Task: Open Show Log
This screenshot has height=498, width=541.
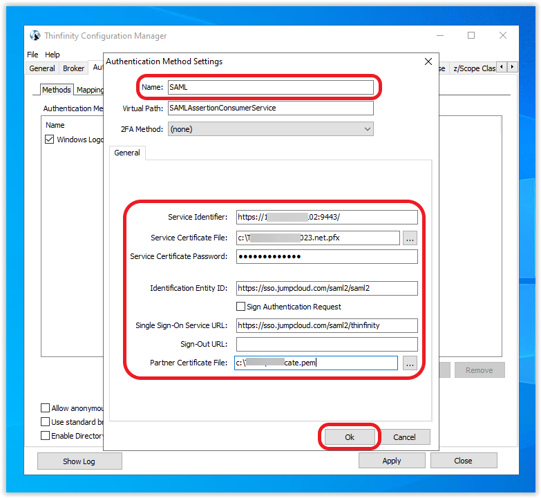Action: pyautogui.click(x=79, y=461)
